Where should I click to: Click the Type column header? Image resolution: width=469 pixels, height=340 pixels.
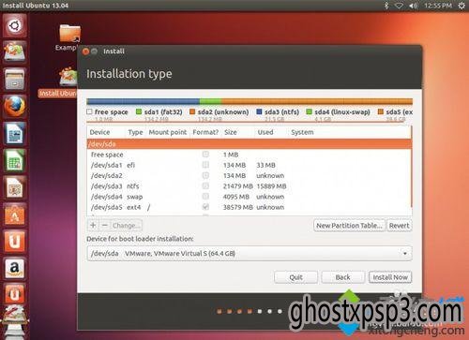pyautogui.click(x=135, y=132)
